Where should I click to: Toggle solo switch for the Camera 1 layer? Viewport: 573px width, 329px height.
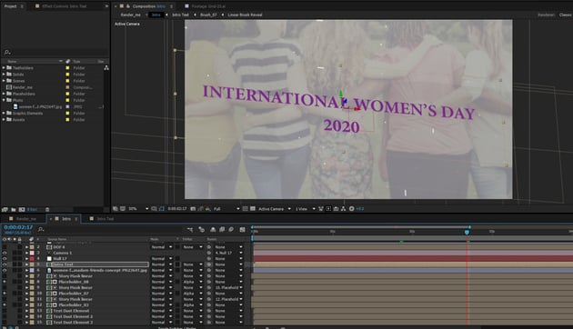[15, 253]
